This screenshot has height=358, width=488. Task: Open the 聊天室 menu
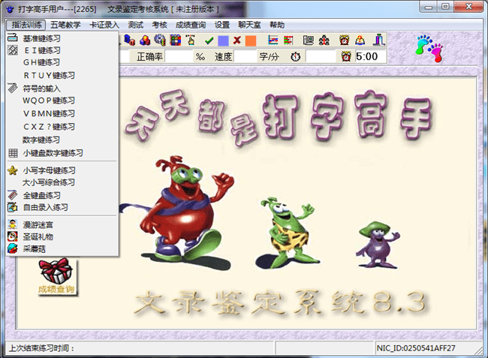(x=249, y=25)
